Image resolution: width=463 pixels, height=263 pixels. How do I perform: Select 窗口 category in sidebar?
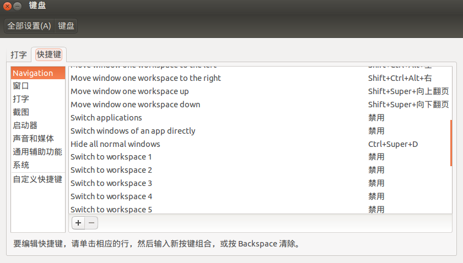click(38, 86)
